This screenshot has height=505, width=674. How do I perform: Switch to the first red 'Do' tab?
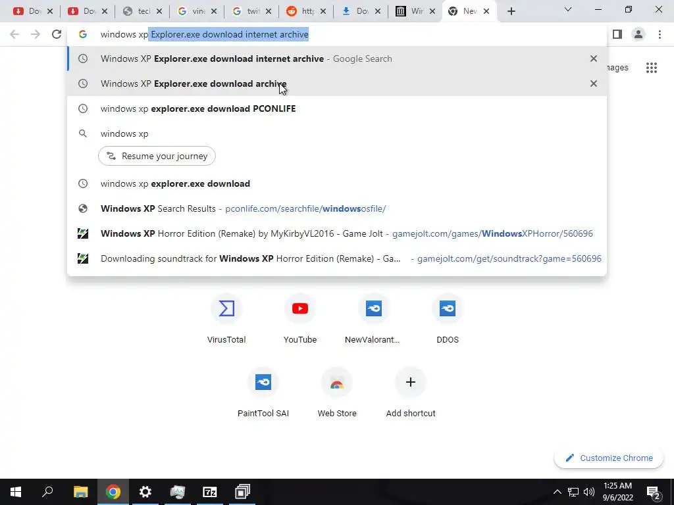(x=33, y=11)
